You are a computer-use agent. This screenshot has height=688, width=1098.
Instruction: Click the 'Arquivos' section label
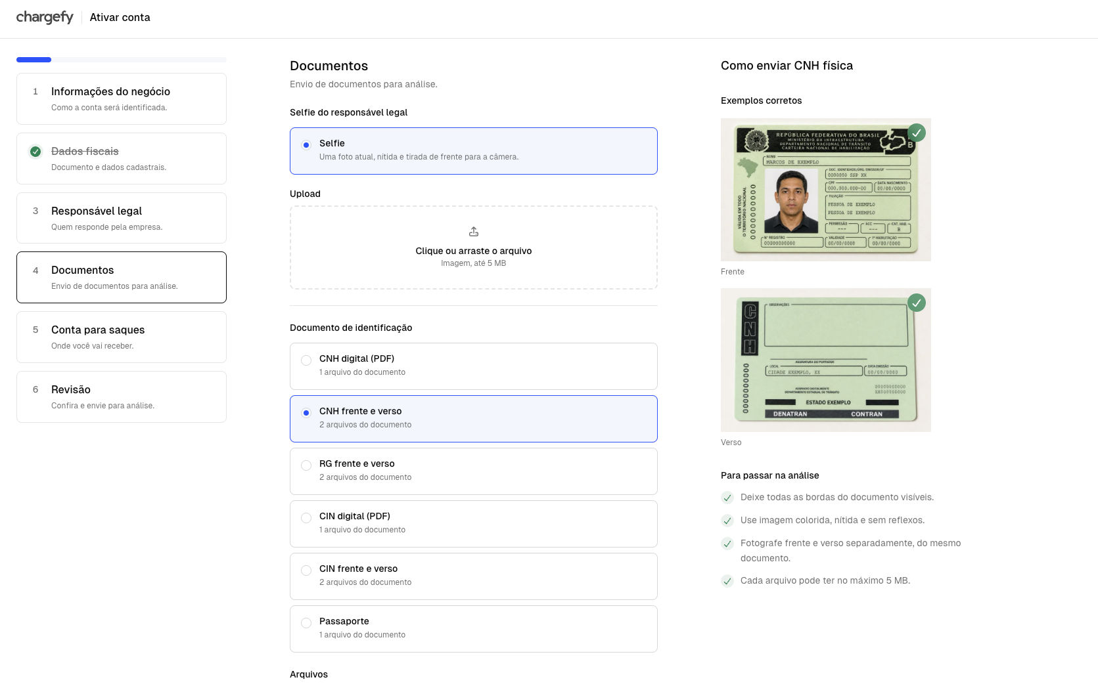tap(309, 674)
